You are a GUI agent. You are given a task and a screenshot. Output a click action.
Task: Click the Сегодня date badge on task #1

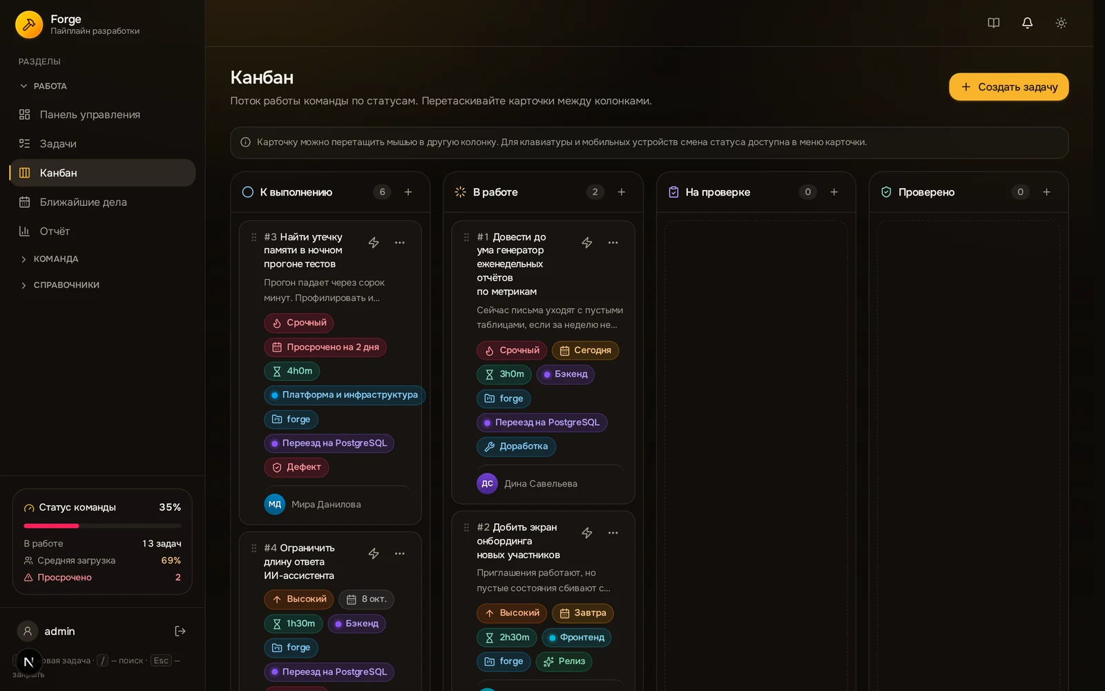tap(585, 350)
